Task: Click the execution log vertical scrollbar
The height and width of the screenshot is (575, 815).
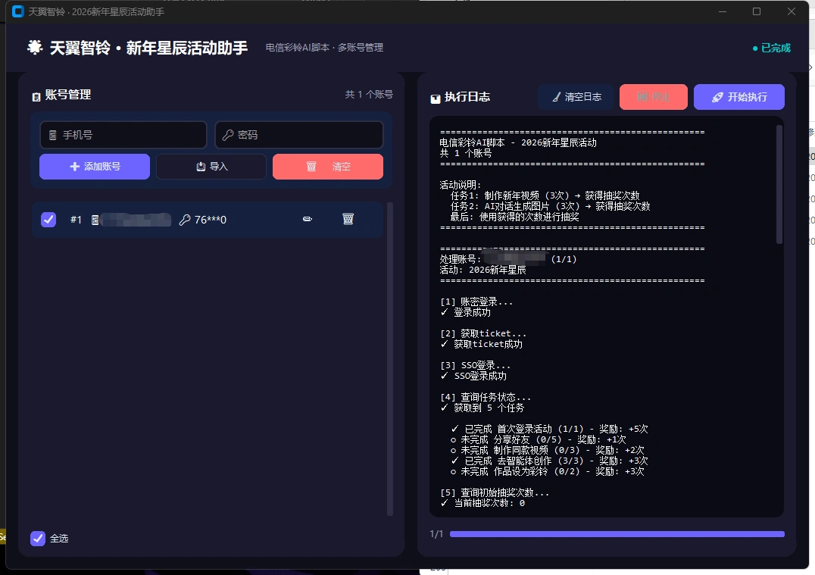Action: (x=779, y=184)
